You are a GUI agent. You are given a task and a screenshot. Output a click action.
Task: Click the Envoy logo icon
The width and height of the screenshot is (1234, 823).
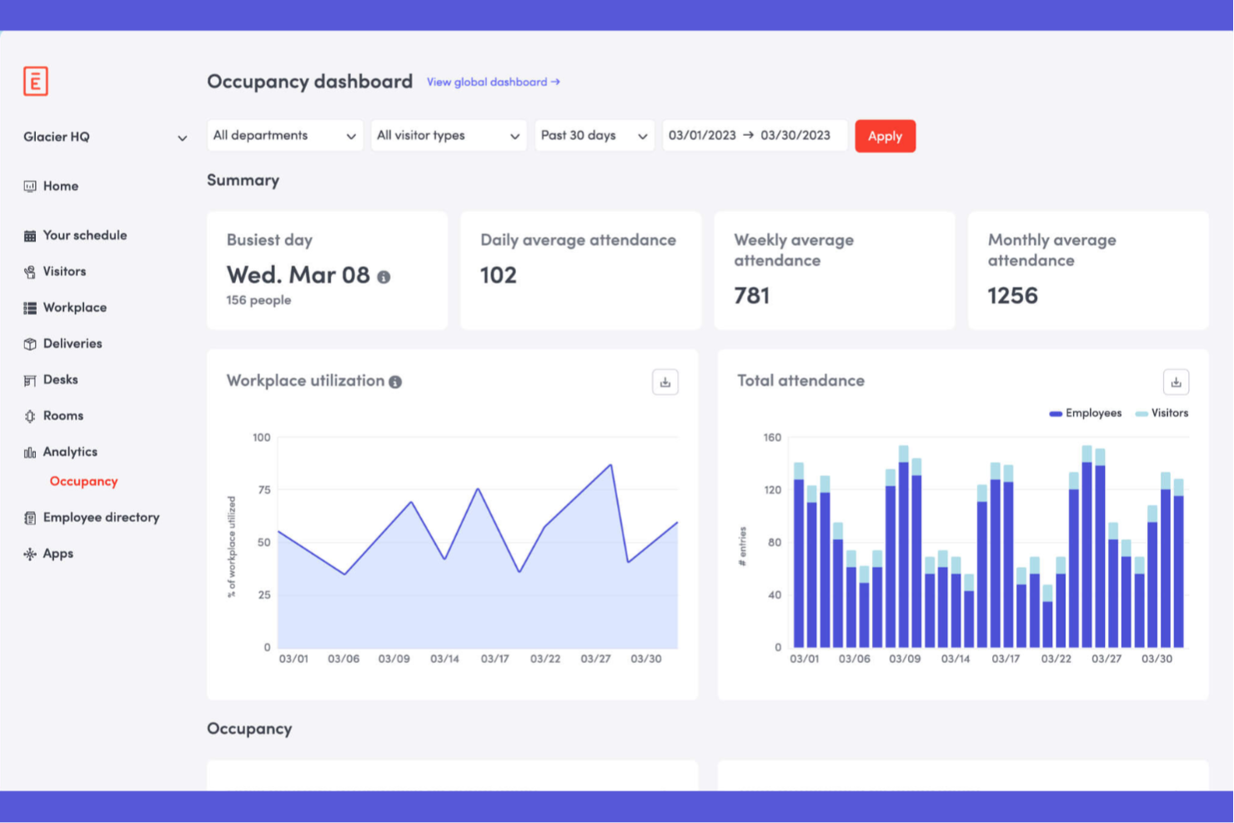click(35, 81)
